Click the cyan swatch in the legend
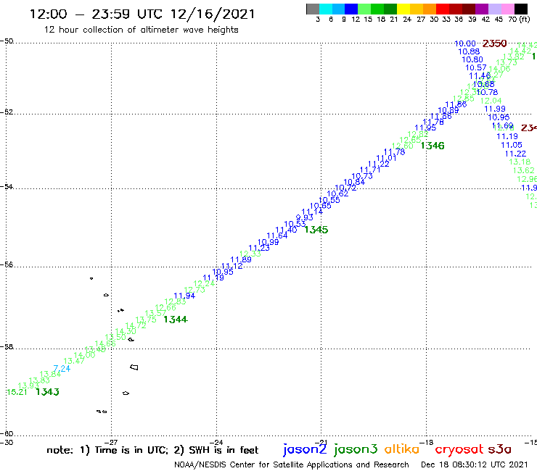 click(326, 9)
